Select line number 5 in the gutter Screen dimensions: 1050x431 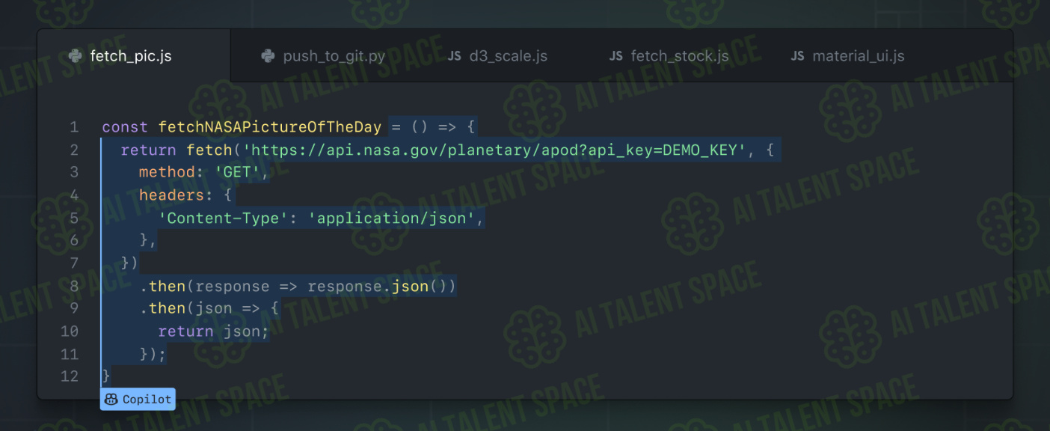(74, 218)
